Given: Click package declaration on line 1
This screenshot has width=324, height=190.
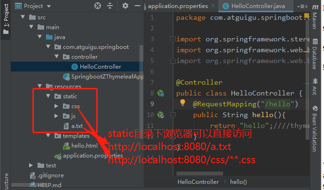Looking at the screenshot, I should [243, 17].
